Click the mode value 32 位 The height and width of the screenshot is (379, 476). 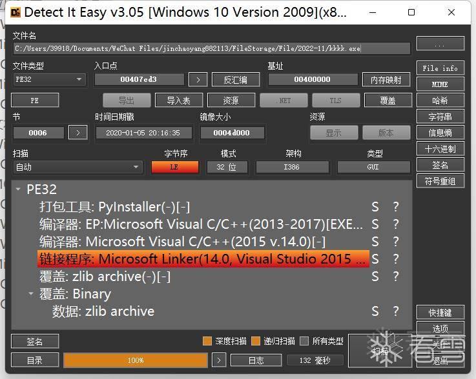coord(227,167)
